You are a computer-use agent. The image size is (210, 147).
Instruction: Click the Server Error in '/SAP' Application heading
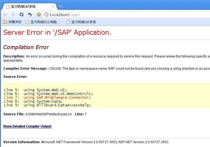point(57,33)
